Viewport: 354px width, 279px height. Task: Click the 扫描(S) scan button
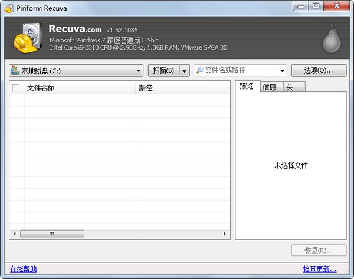click(x=163, y=71)
